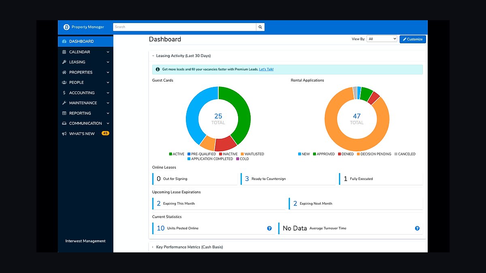
Task: Expand the Communication menu chevron
Action: pos(108,123)
